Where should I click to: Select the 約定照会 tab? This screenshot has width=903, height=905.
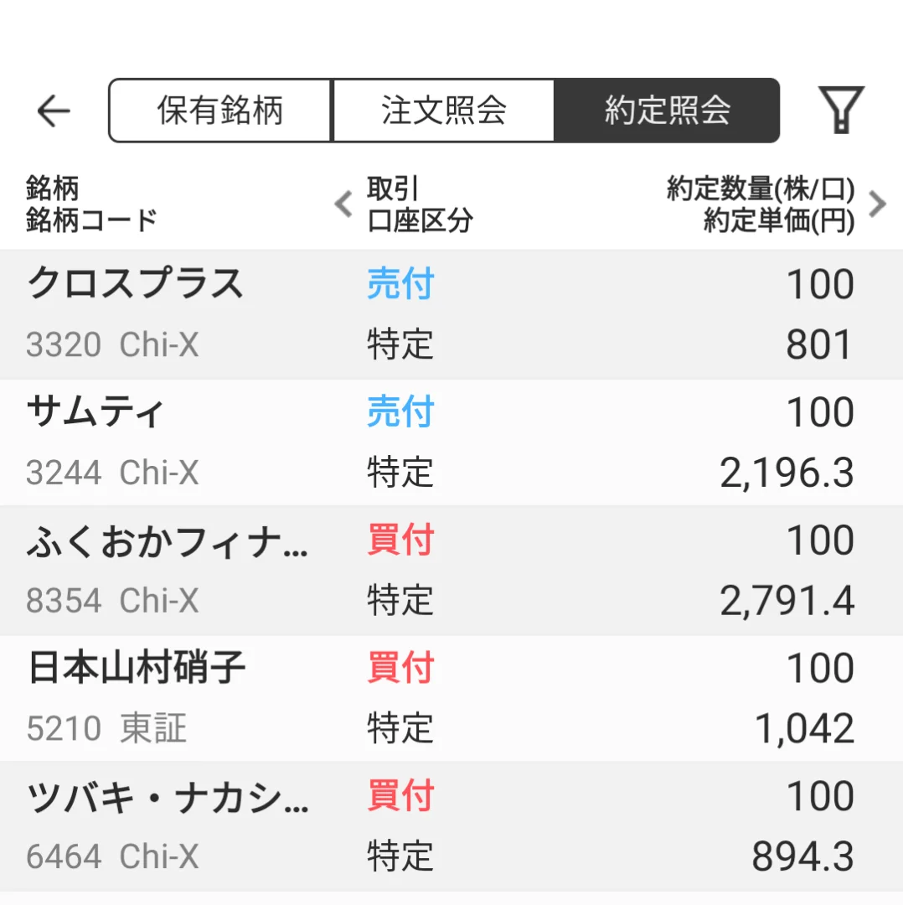668,111
